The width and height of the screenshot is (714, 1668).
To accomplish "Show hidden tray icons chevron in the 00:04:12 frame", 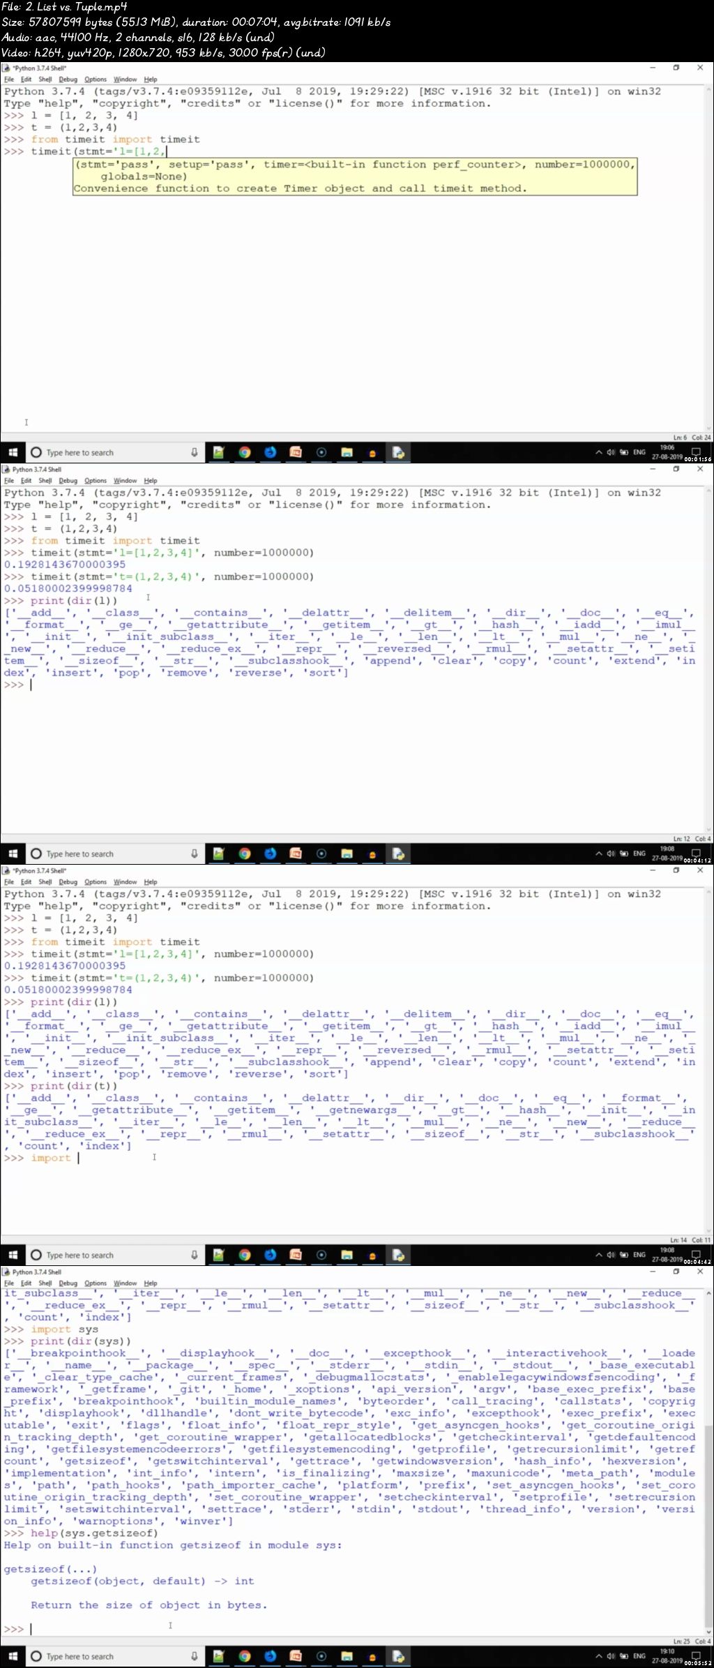I will (598, 854).
